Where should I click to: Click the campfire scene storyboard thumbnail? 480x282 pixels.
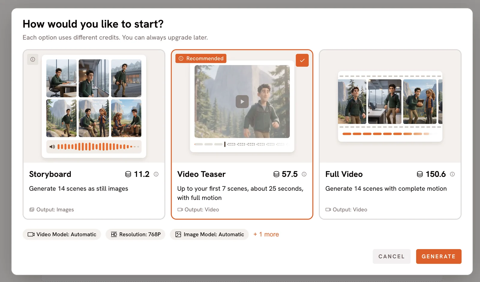pos(126,118)
